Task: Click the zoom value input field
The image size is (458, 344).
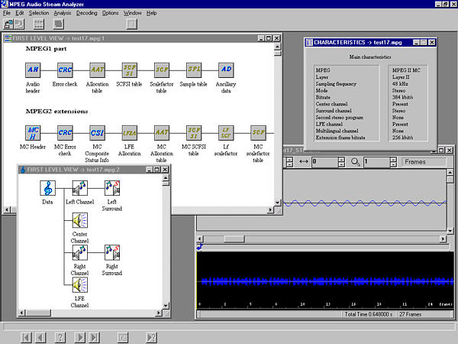Action: 377,161
